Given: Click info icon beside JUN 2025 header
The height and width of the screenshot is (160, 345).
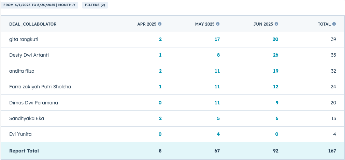Looking at the screenshot, I should 276,24.
